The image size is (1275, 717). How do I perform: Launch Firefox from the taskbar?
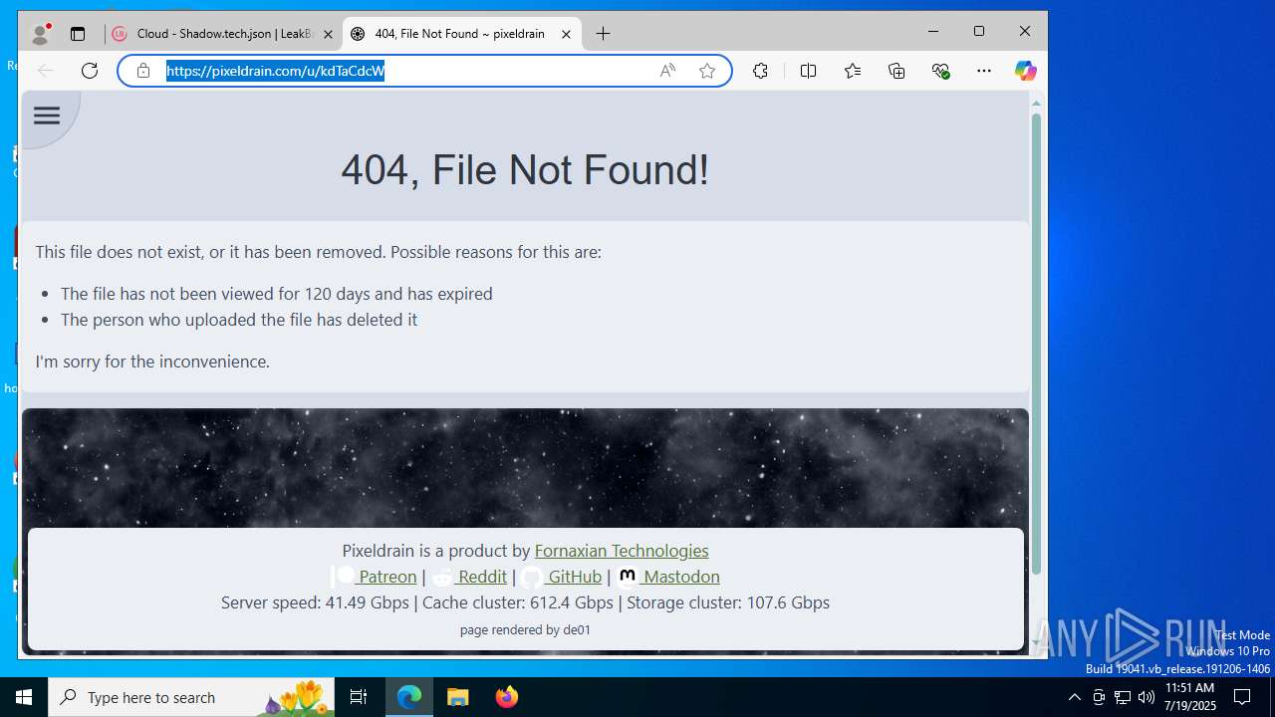coord(507,697)
